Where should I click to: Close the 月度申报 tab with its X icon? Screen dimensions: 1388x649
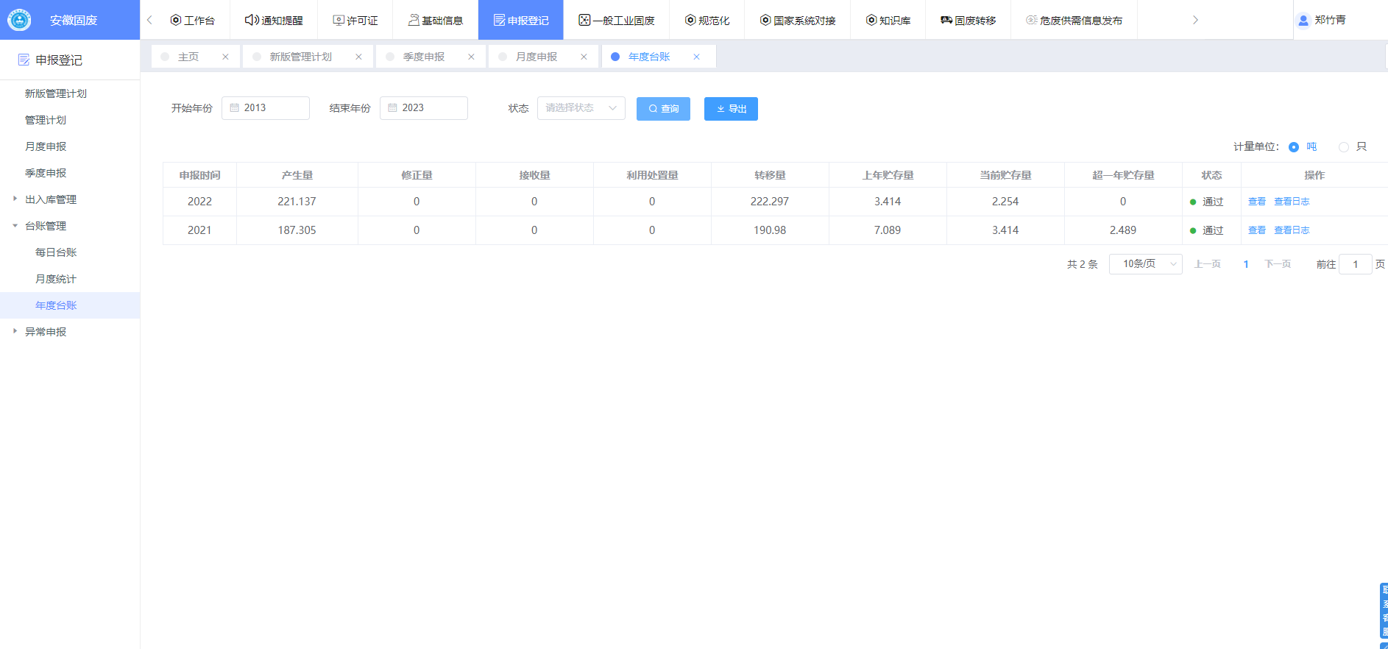[x=584, y=57]
